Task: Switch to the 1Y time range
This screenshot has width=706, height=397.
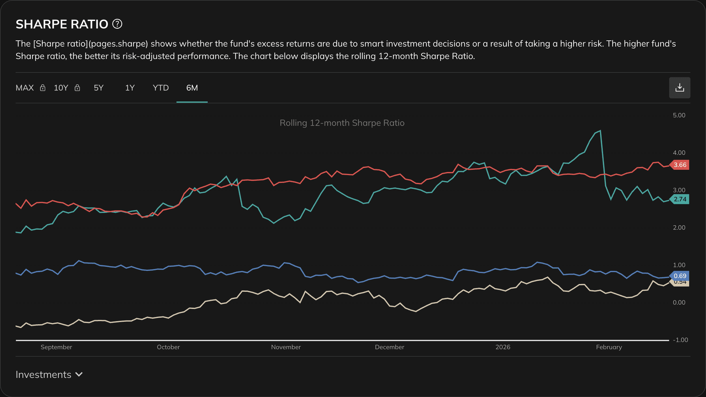Action: pyautogui.click(x=130, y=88)
